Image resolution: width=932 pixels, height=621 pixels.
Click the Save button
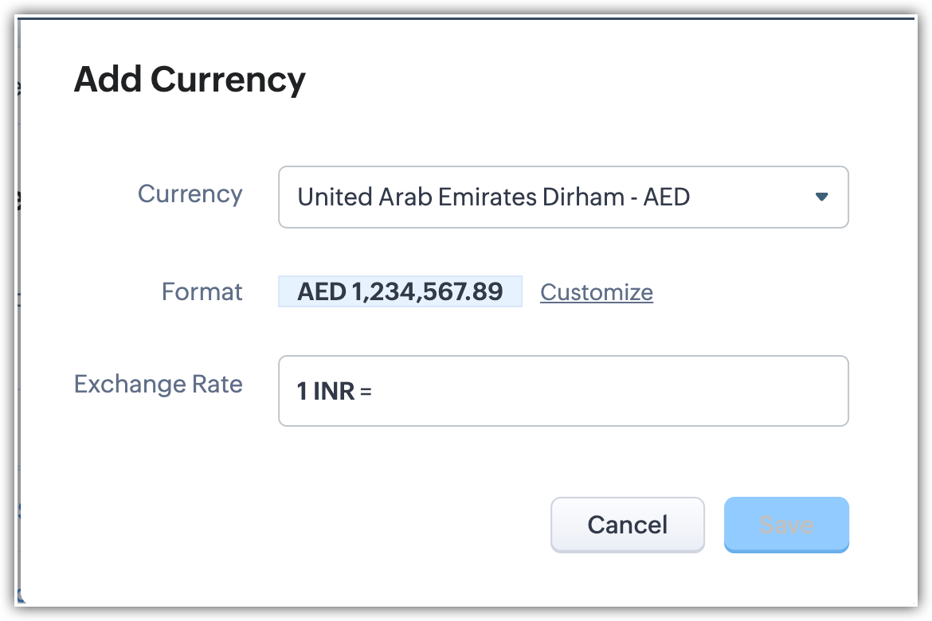pos(785,525)
